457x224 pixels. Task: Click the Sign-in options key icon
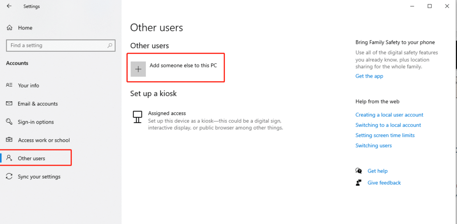[9, 121]
